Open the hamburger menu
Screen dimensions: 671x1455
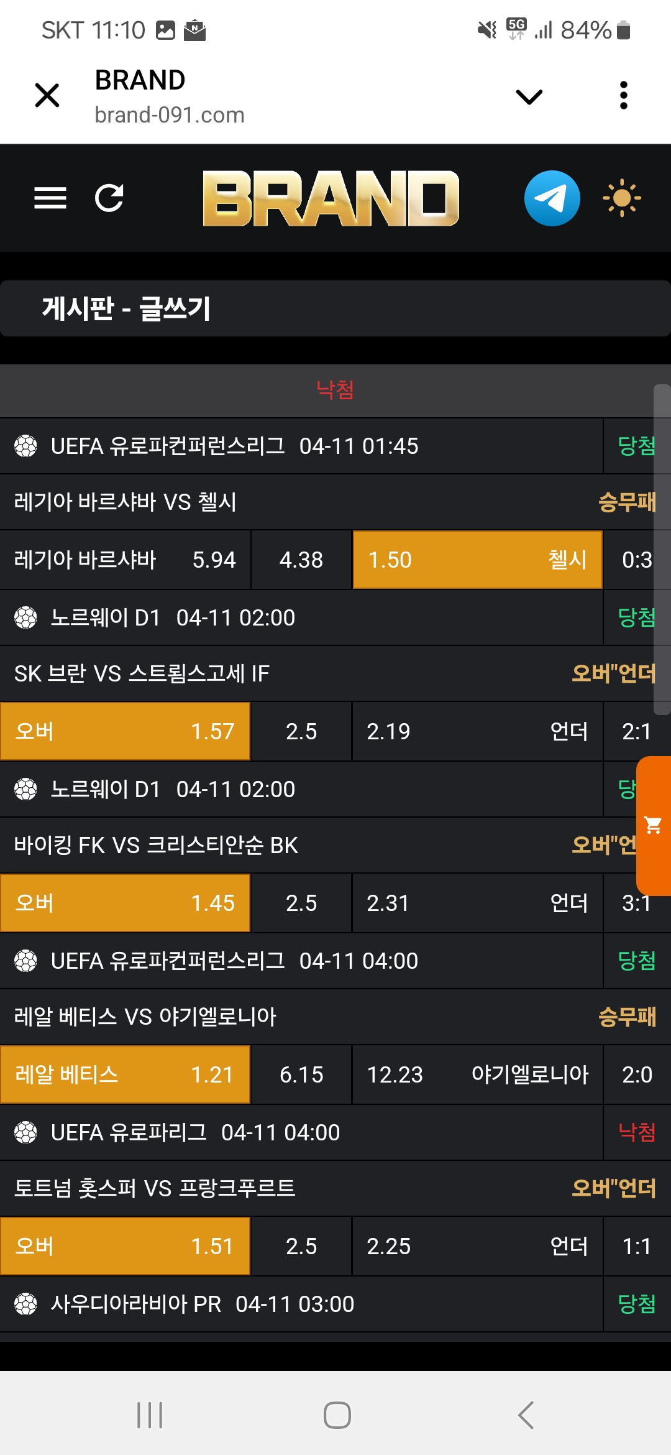(x=50, y=198)
